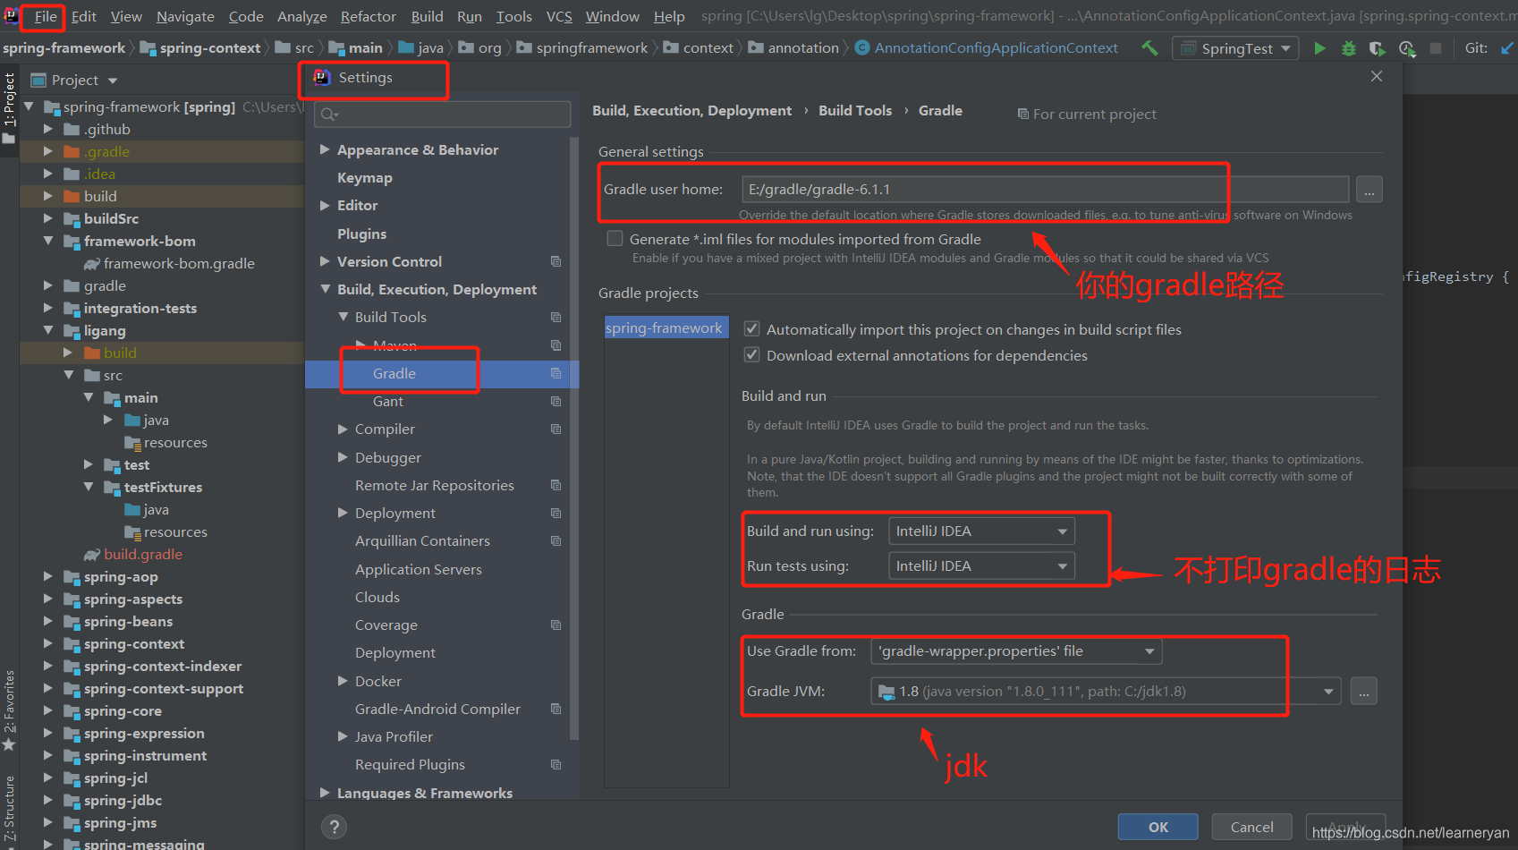
Task: Expand the Docker settings node
Action: (343, 682)
